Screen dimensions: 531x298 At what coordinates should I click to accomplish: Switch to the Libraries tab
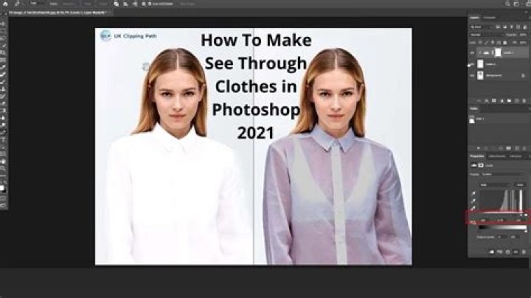pyautogui.click(x=516, y=156)
